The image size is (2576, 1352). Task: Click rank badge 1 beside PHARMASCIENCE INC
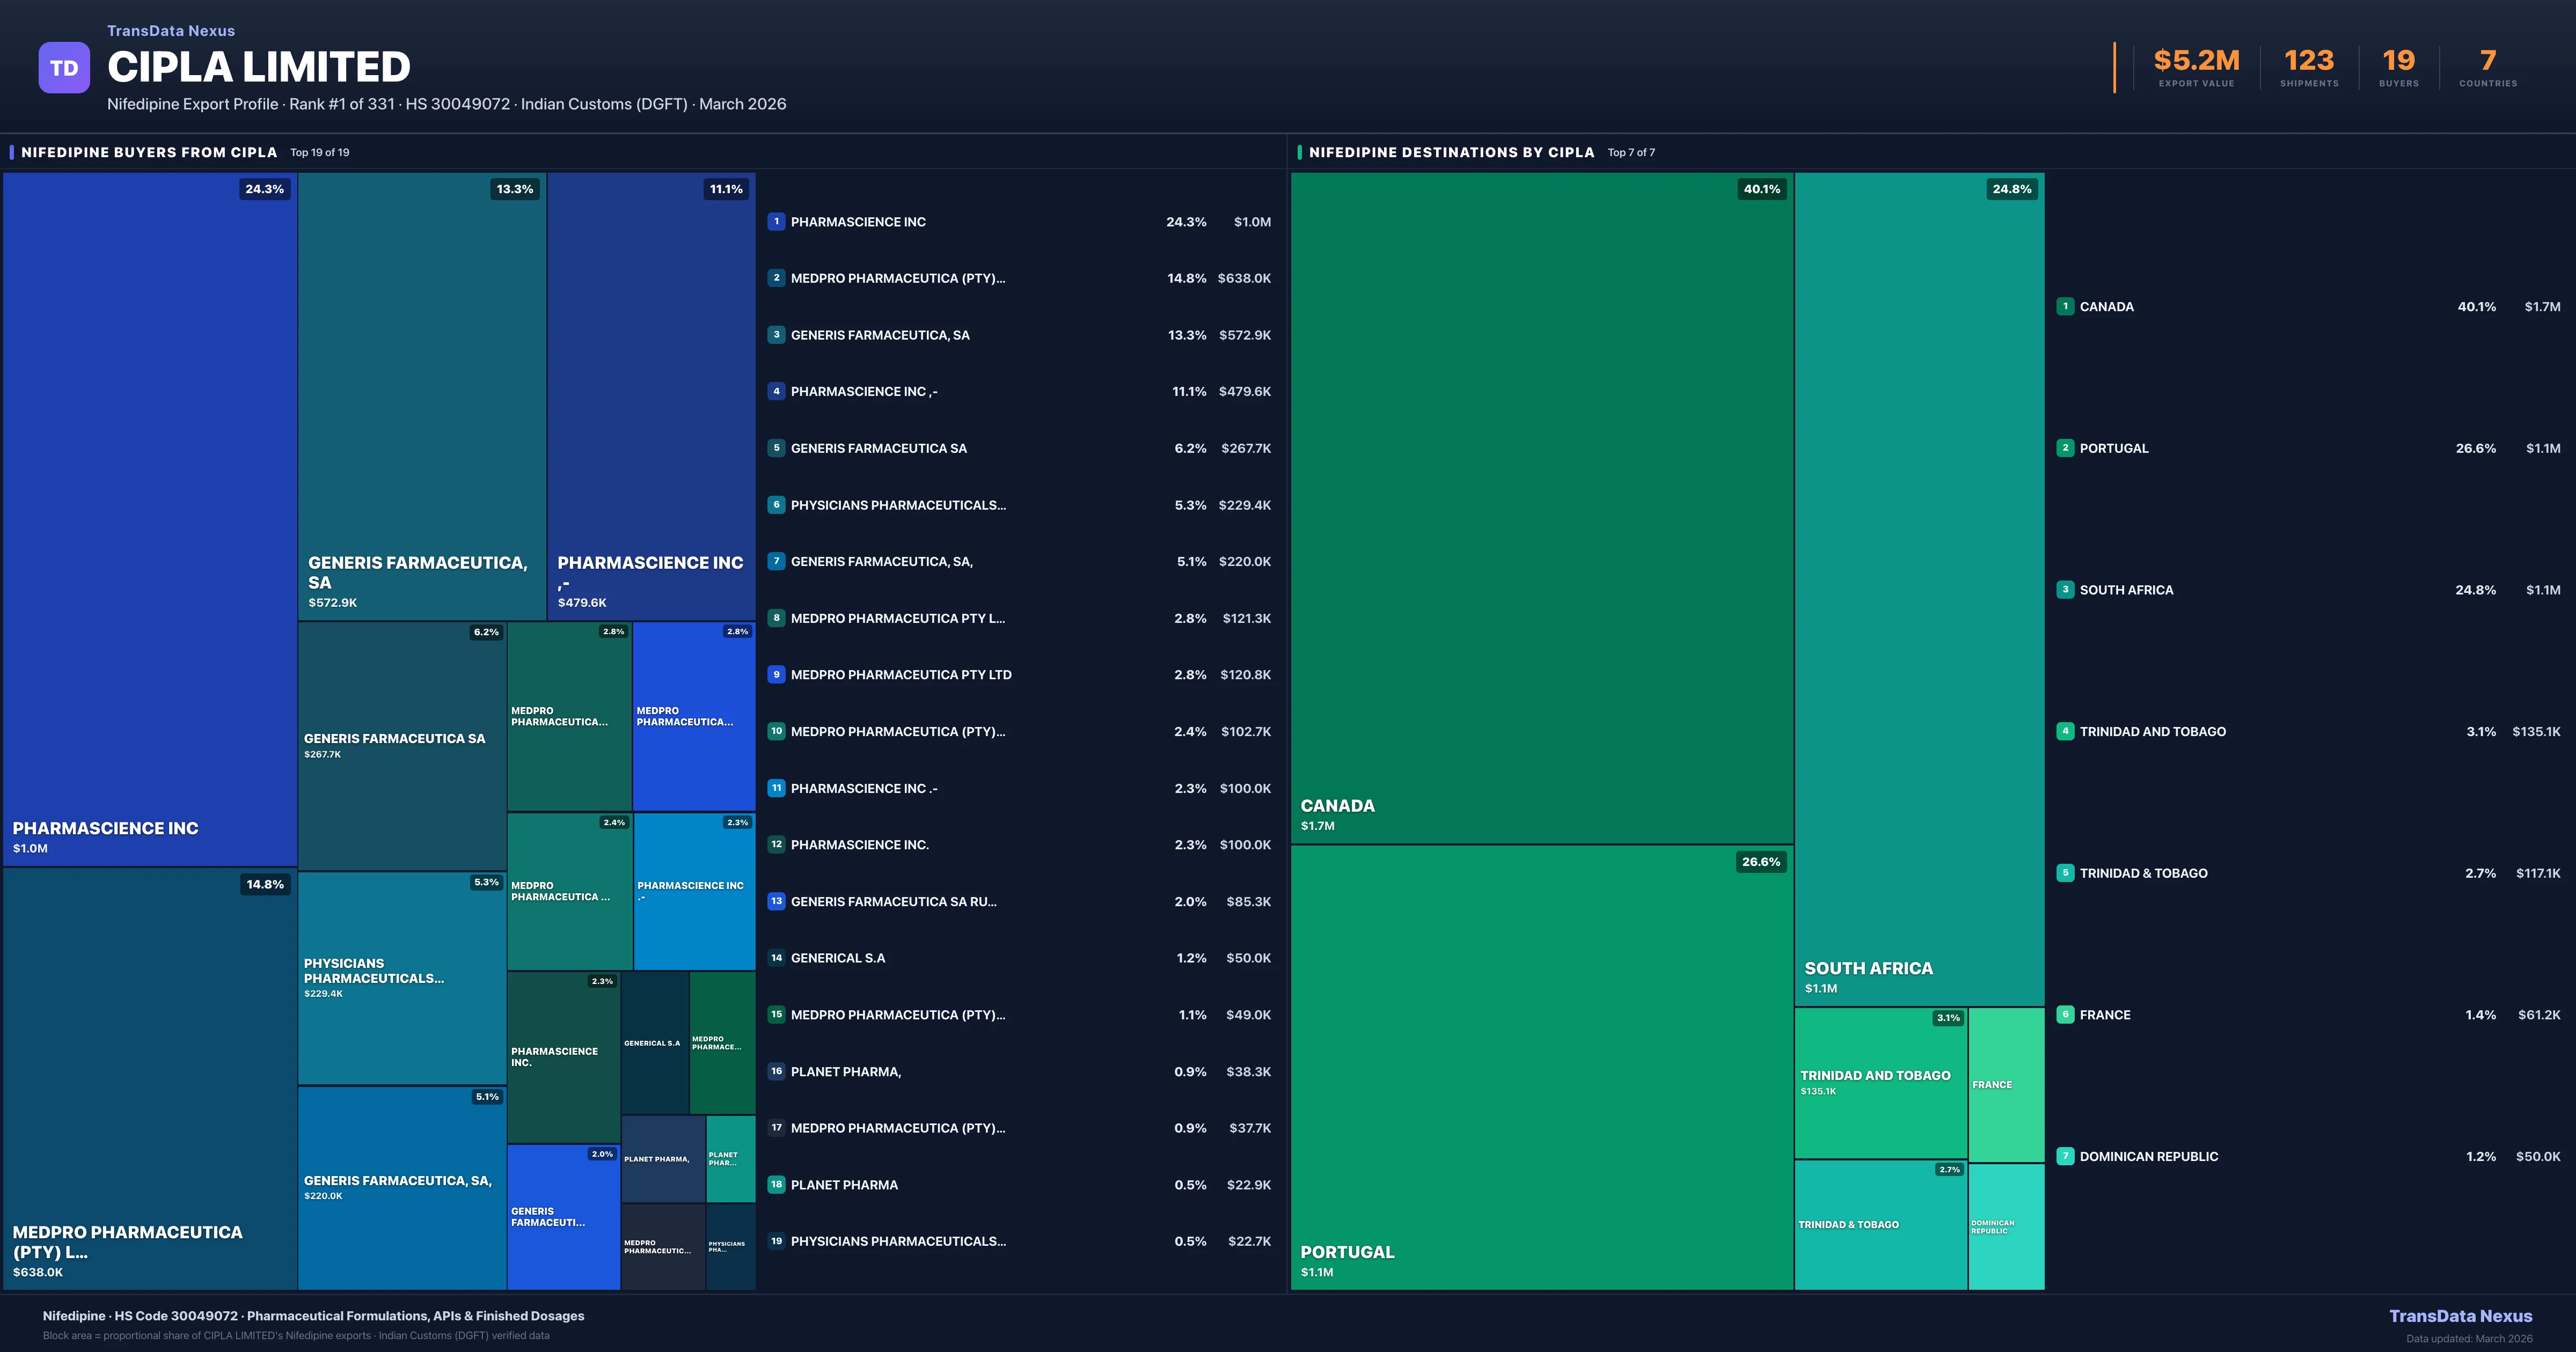776,222
